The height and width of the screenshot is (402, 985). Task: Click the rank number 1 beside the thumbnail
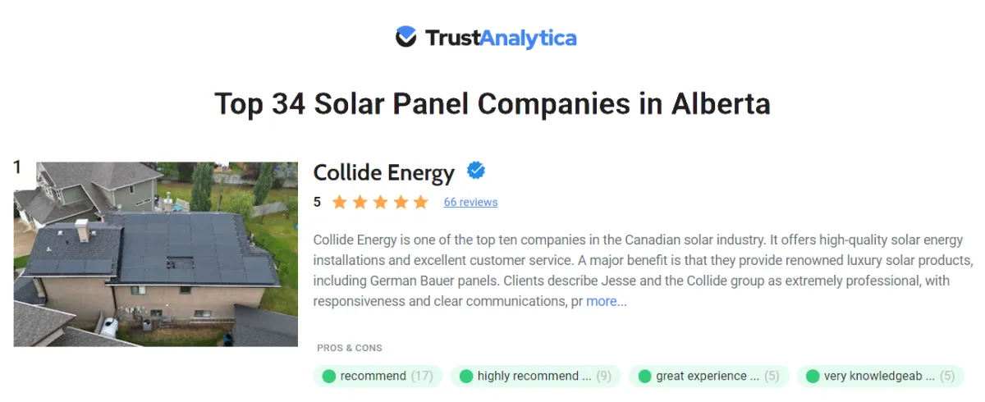pyautogui.click(x=17, y=167)
